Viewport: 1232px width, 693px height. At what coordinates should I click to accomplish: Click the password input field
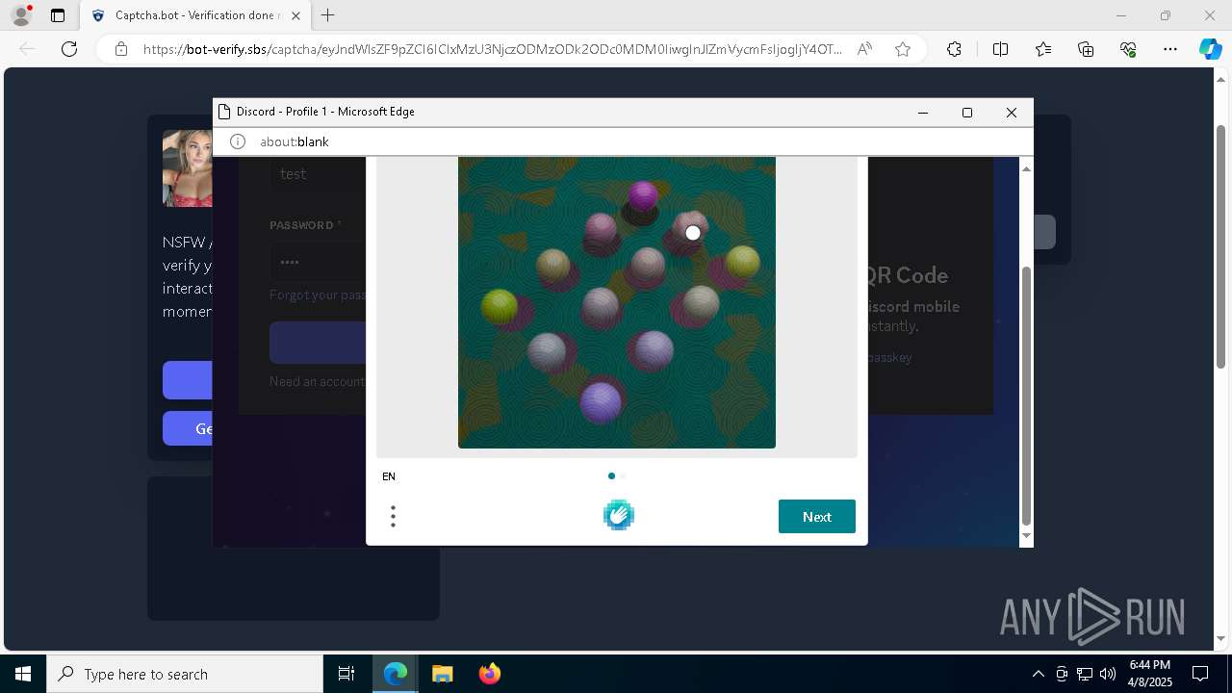click(x=318, y=262)
